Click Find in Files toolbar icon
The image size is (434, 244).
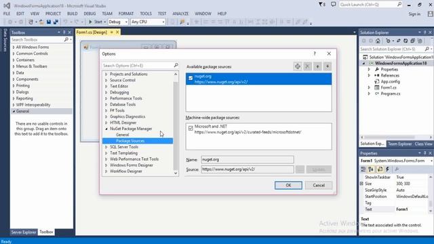coord(182,22)
